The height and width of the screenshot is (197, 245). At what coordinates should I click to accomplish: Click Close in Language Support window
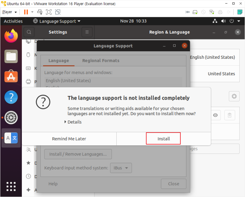pos(174,184)
